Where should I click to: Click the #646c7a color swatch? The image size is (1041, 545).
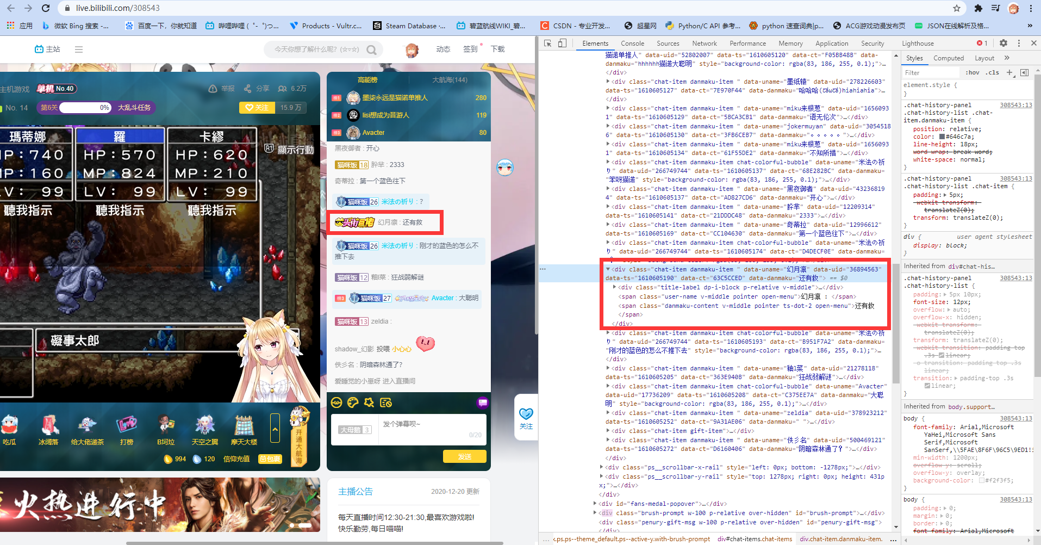[942, 137]
